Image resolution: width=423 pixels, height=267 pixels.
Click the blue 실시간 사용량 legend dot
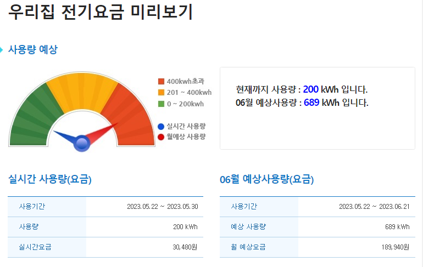161,127
